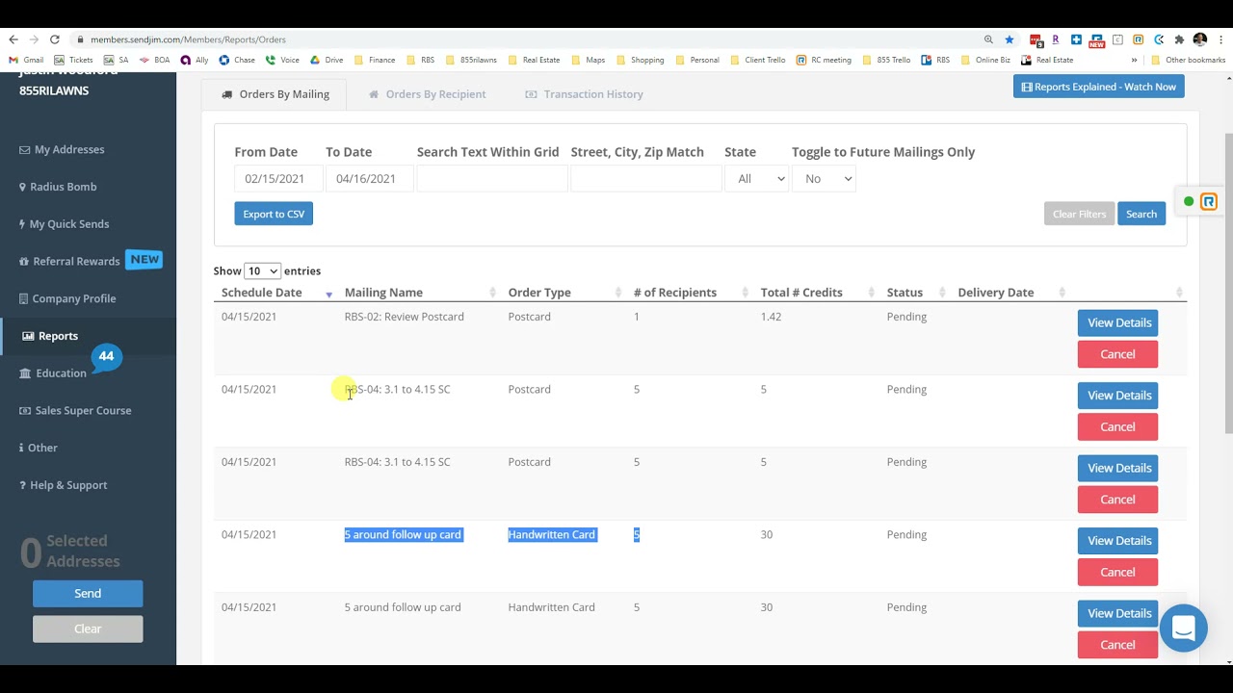Open the Gmail bookmark
1233x693 pixels.
click(x=26, y=60)
